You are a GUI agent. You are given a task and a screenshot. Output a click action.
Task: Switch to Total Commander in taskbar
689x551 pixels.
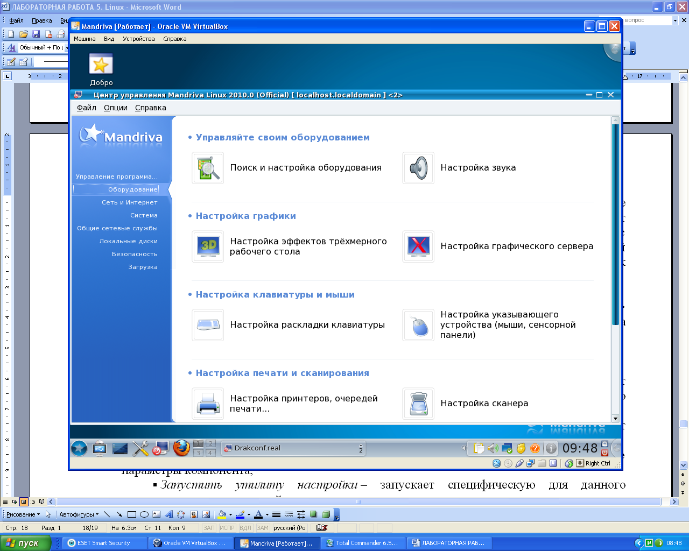363,543
